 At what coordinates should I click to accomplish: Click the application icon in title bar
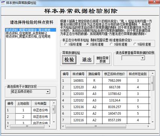point(3,3)
